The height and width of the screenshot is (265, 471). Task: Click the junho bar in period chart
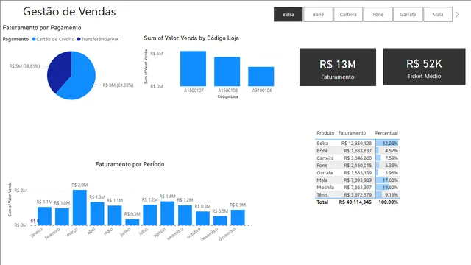[132, 222]
